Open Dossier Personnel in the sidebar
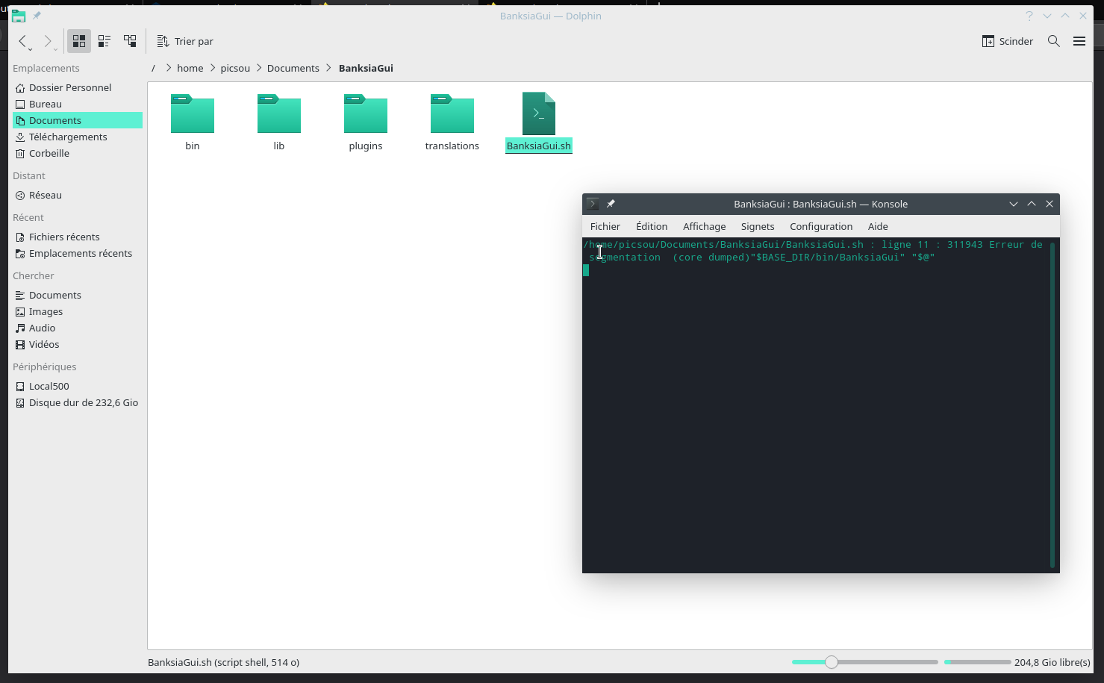 (x=78, y=87)
